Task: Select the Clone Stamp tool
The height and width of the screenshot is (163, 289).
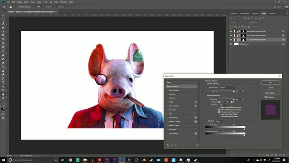Action: click(3, 55)
